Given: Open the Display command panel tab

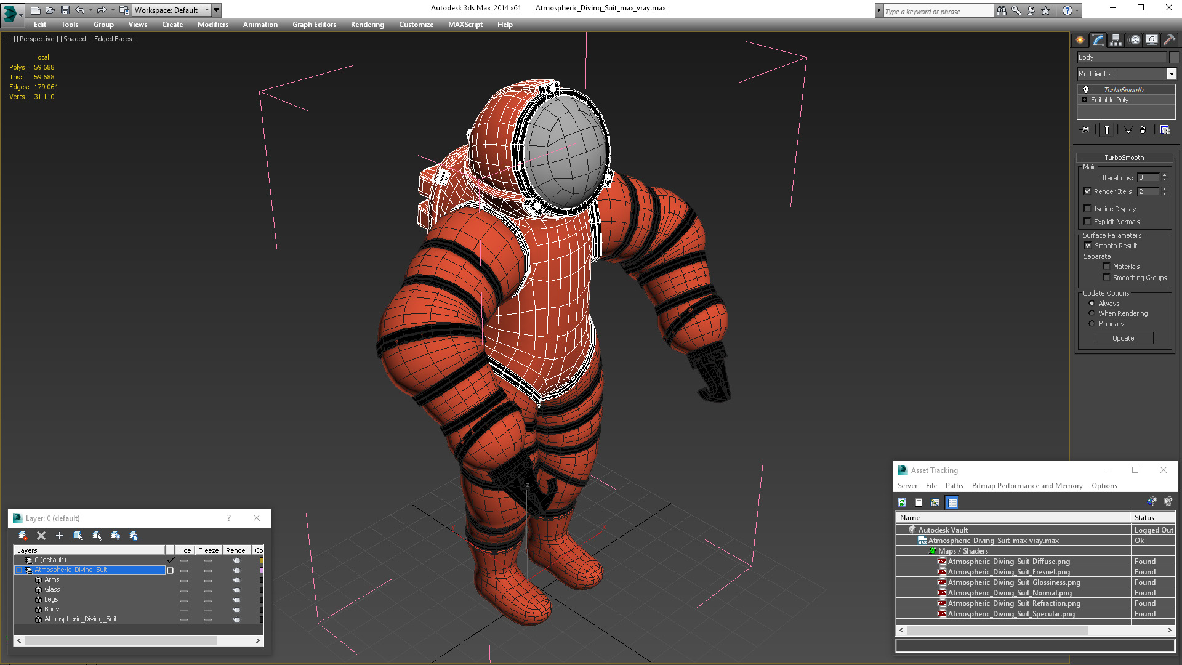Looking at the screenshot, I should click(x=1152, y=40).
